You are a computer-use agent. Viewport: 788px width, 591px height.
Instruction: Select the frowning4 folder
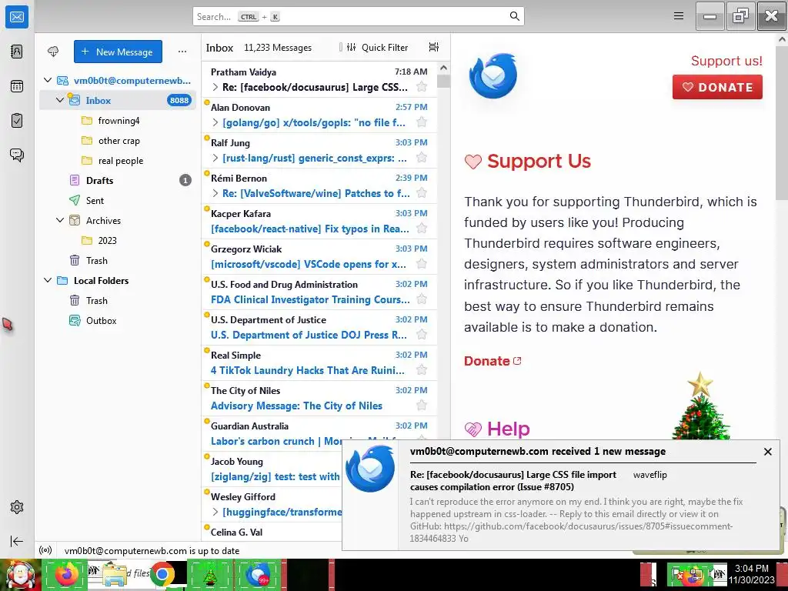pyautogui.click(x=118, y=121)
